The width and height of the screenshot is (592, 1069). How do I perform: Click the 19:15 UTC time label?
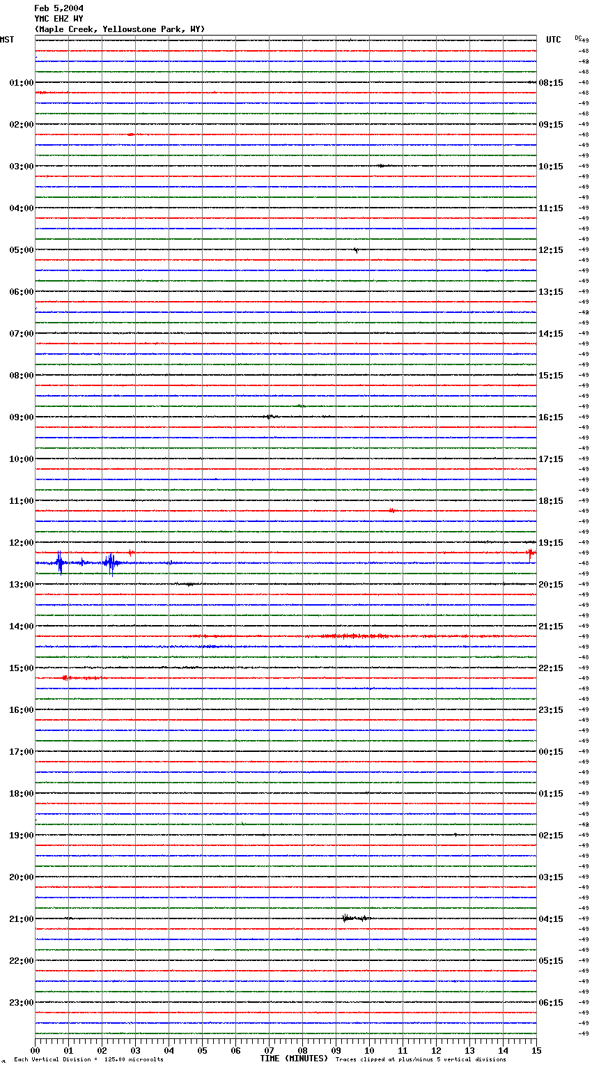551,543
